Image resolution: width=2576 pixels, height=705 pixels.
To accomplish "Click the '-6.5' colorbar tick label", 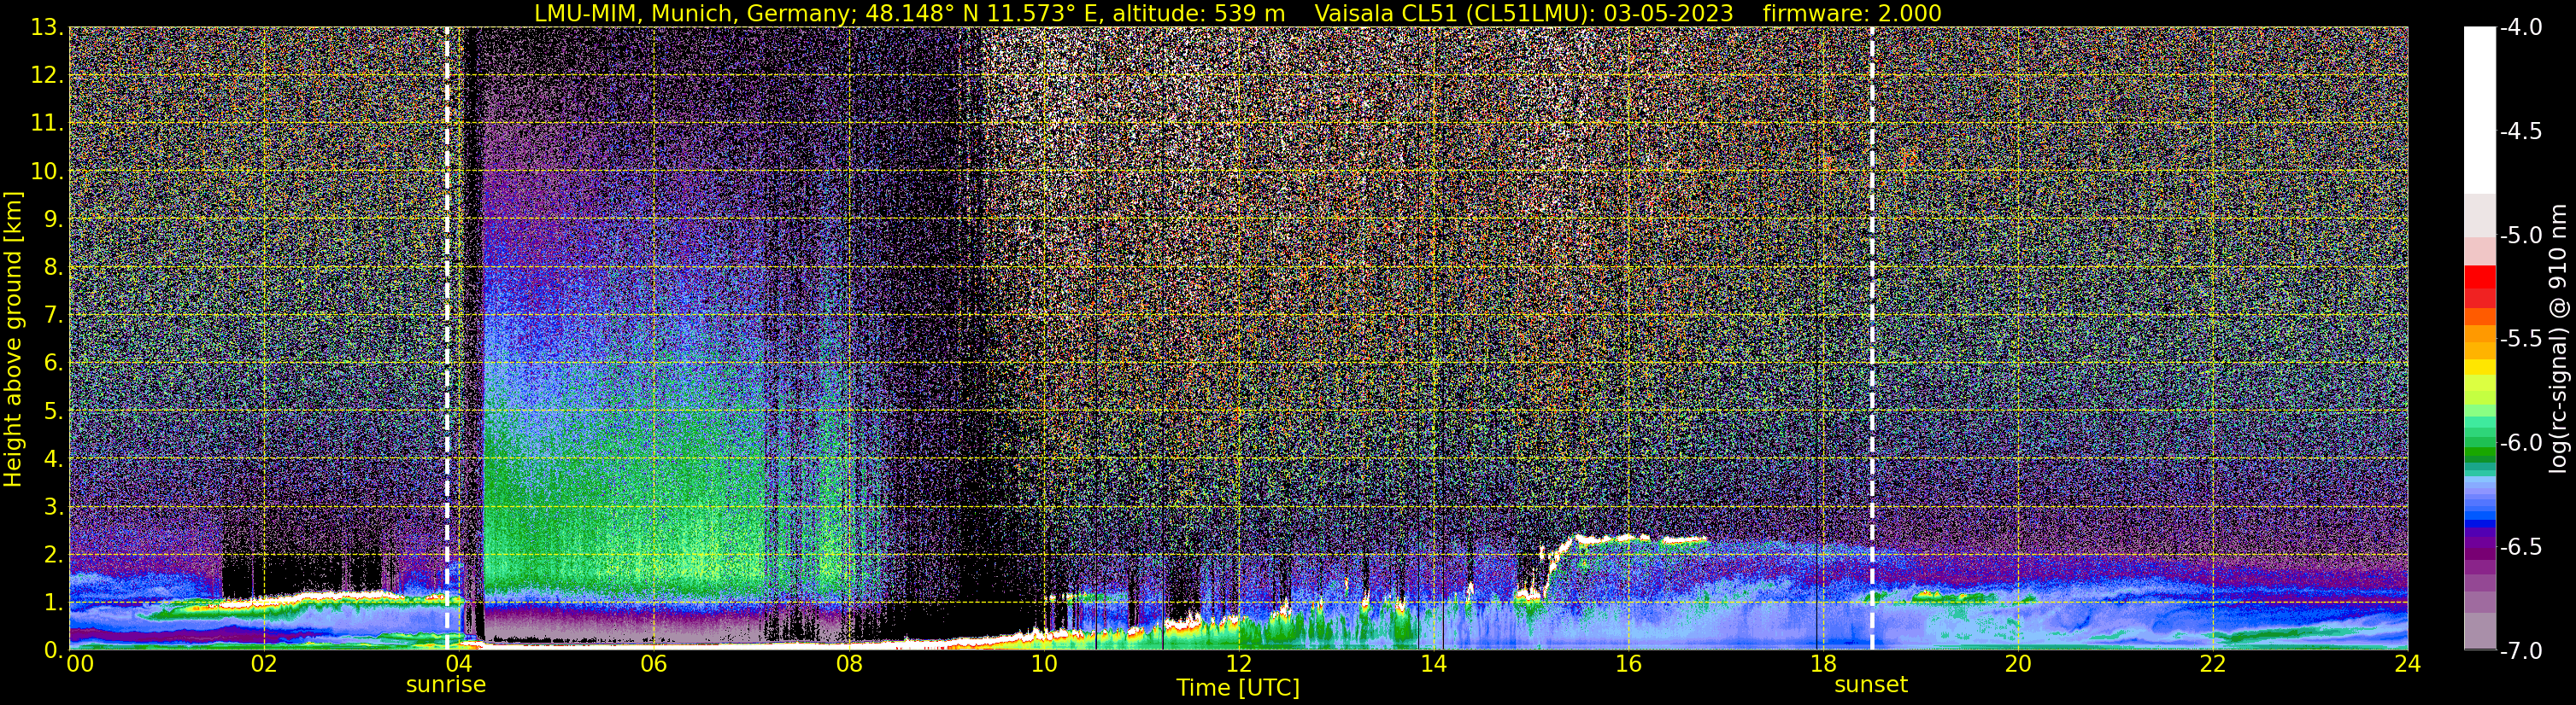I will [x=2520, y=547].
